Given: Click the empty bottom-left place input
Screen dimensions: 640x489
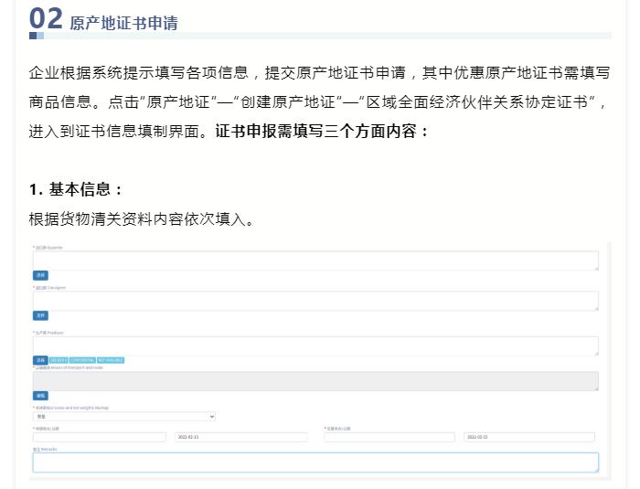Looking at the screenshot, I should (x=100, y=437).
